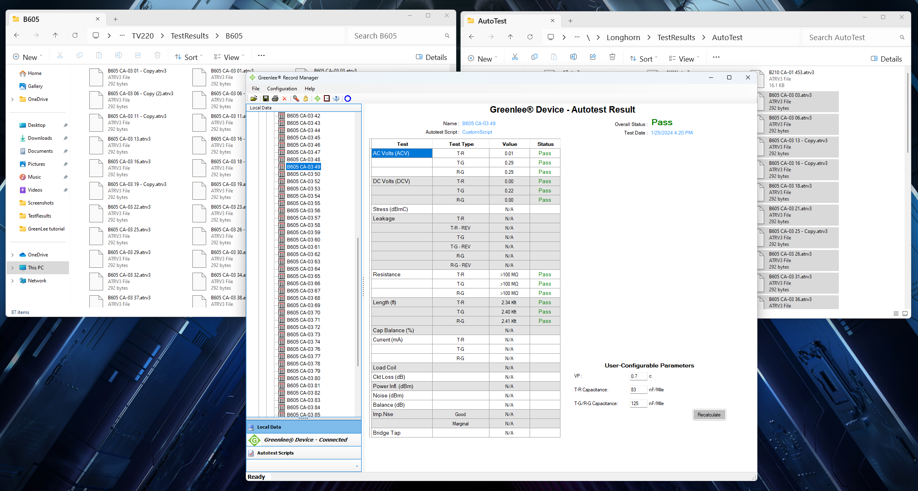Open the File menu in Record Manager
918x491 pixels.
click(x=255, y=89)
